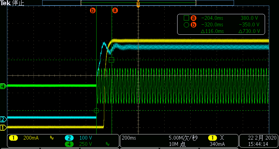Screen dimensions: 279x149
Task: Click the rising edge trigger slope symbol
Action: tap(222, 138)
